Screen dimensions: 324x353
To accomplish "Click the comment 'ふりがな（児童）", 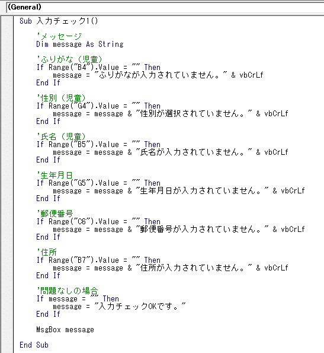I will [x=69, y=59].
